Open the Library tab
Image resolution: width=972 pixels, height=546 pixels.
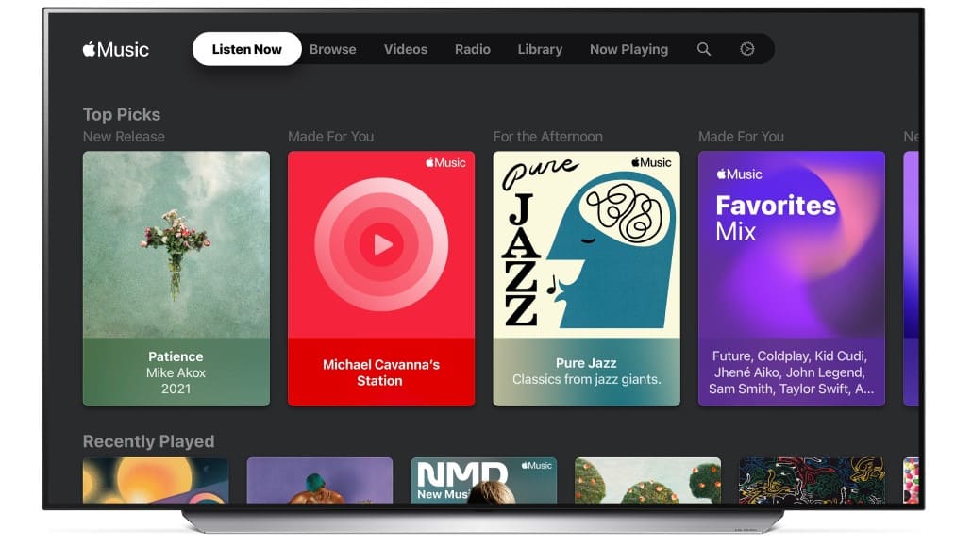[540, 49]
